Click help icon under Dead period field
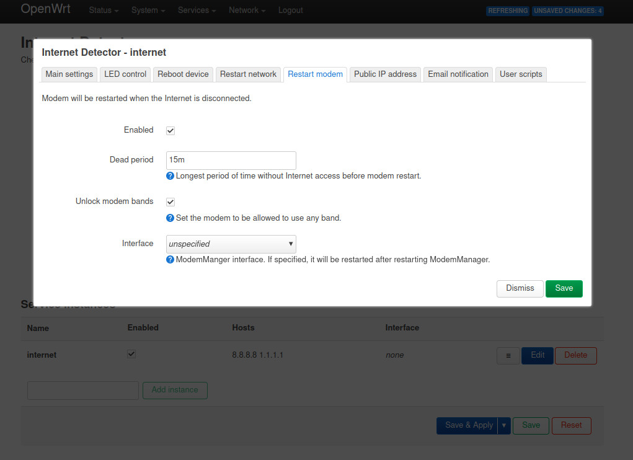Image resolution: width=633 pixels, height=460 pixels. (x=170, y=176)
